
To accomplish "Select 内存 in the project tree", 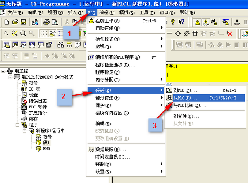I will click(33, 119).
